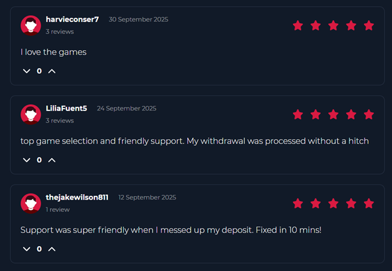Downvote LiliaFuent5's review
The height and width of the screenshot is (271, 392).
point(26,160)
